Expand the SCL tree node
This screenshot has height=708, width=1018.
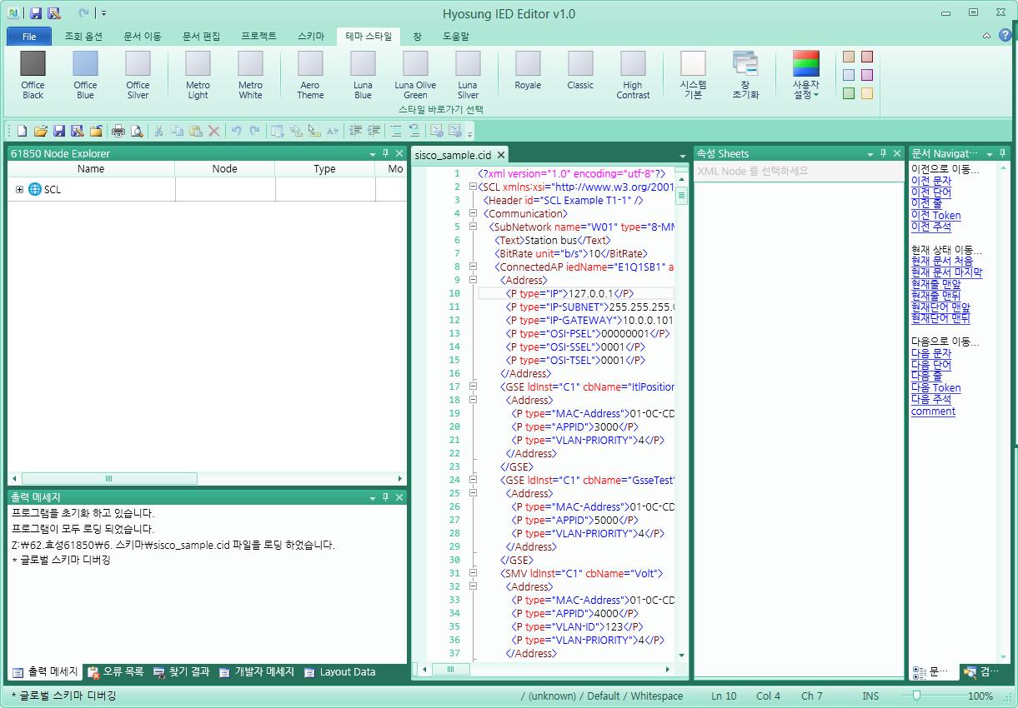19,190
